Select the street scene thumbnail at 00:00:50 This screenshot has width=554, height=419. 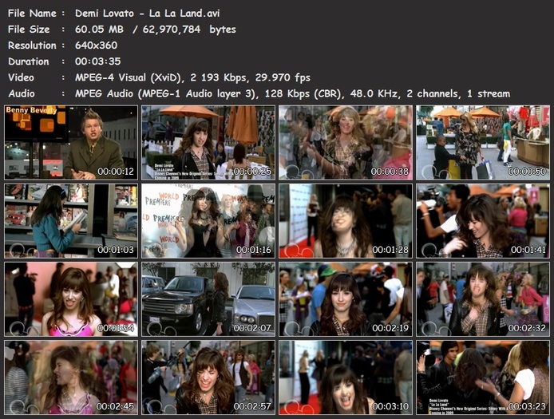click(482, 142)
